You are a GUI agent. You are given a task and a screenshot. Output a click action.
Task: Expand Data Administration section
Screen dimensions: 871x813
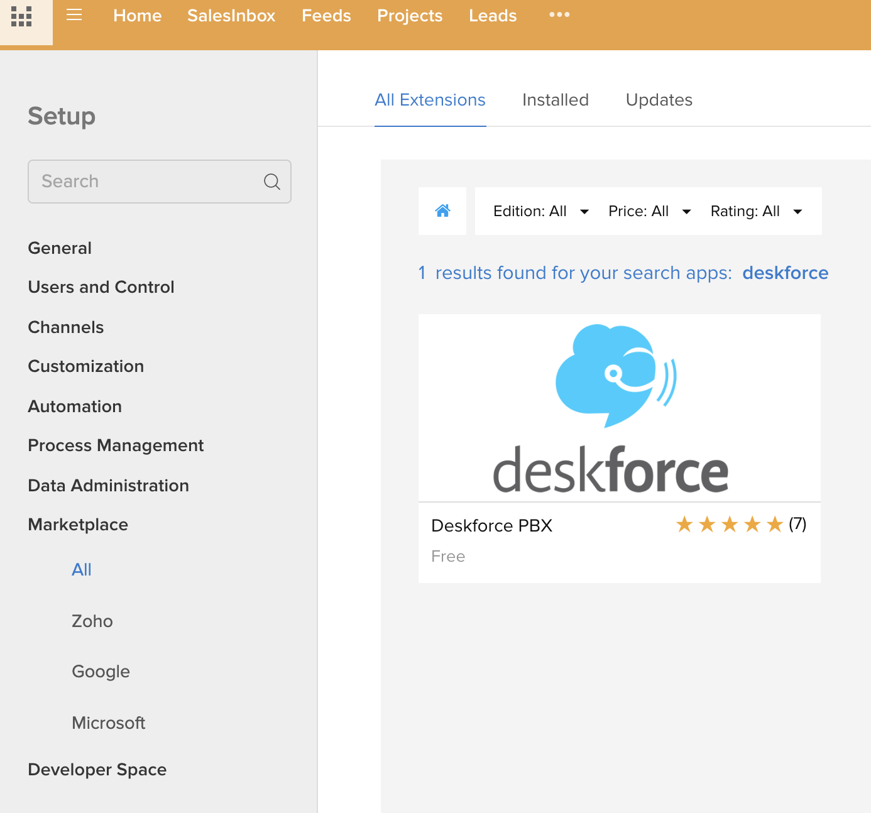click(109, 486)
